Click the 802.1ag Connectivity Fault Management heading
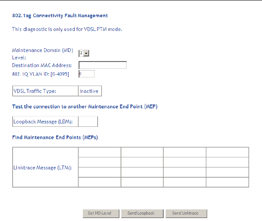This screenshot has height=221, width=262. [60, 15]
